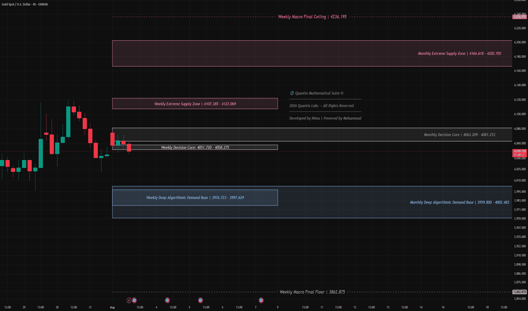
Task: Click the 14 date on the time axis
Action: point(421,307)
